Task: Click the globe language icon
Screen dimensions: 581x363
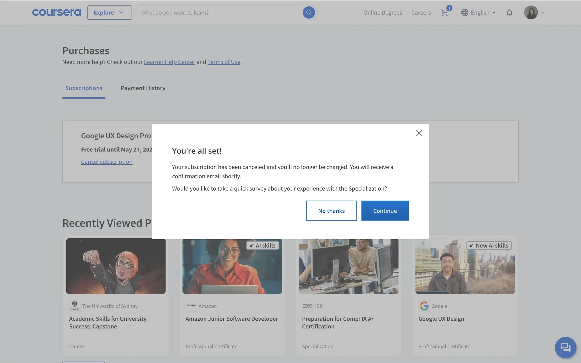Action: click(x=464, y=12)
